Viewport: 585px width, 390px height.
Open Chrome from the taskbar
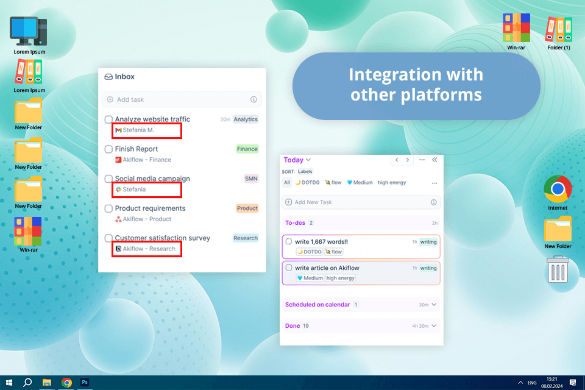[66, 383]
